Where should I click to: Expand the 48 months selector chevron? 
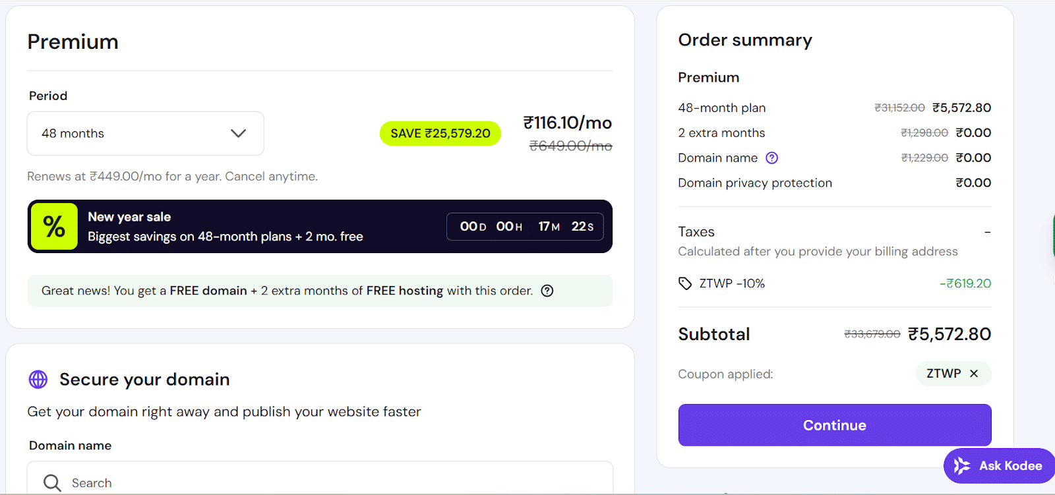pyautogui.click(x=238, y=133)
